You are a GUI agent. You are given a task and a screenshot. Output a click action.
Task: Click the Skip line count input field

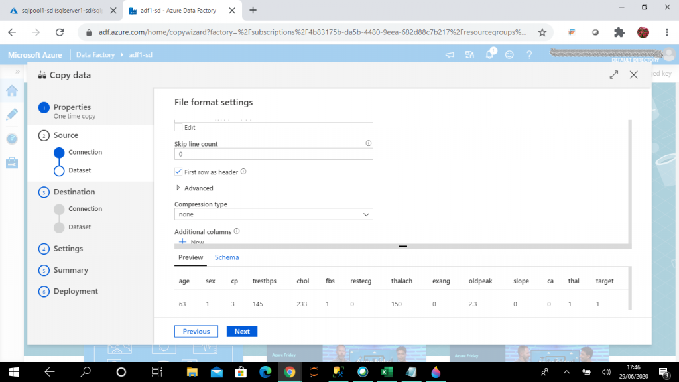(x=274, y=154)
